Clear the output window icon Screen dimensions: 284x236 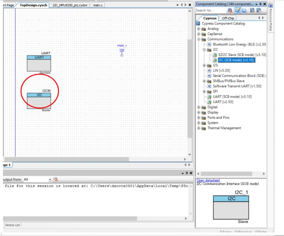[55, 179]
